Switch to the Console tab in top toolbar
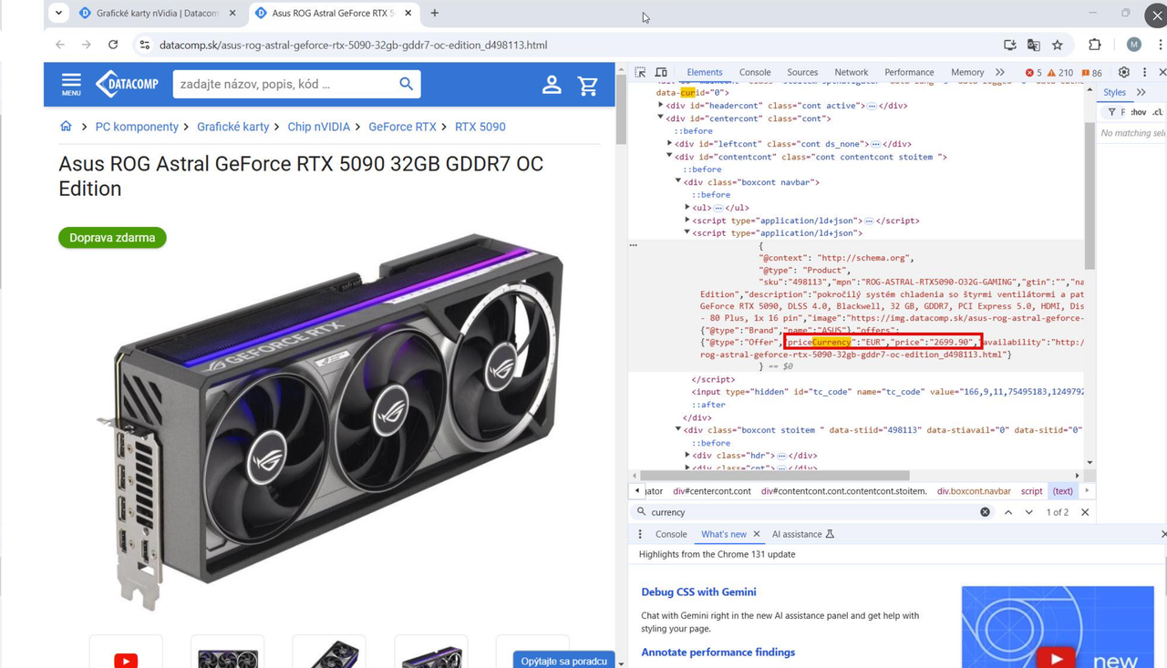 [x=755, y=72]
